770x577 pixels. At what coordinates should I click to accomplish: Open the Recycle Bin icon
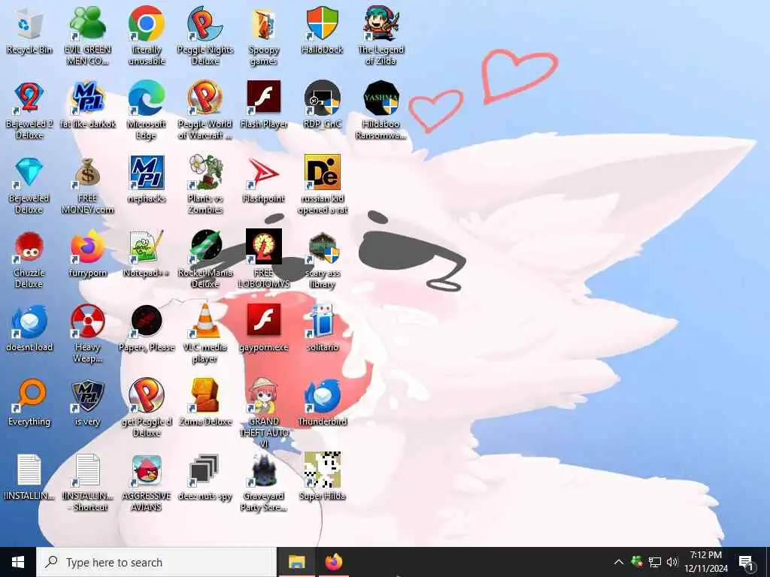coord(29,25)
